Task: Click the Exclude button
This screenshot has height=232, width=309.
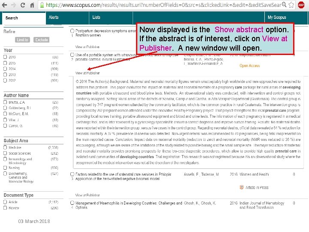Action: (41, 40)
